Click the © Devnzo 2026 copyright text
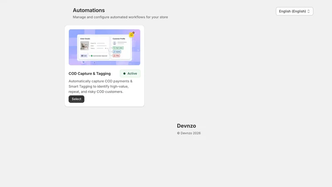The image size is (332, 187). pos(189,133)
